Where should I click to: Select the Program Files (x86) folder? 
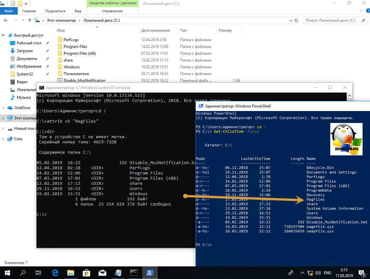coord(79,53)
